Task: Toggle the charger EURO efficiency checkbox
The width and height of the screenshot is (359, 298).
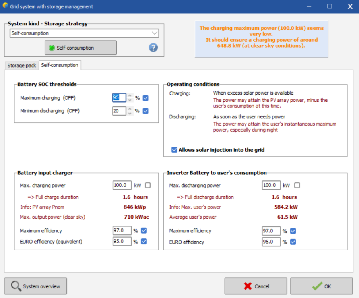Action: pyautogui.click(x=144, y=241)
